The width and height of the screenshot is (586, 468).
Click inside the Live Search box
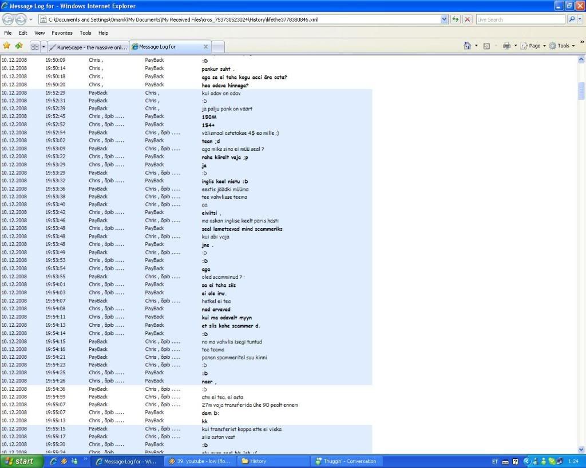(520, 19)
